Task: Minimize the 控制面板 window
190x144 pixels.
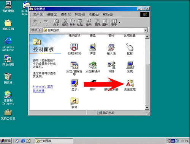Action: [139, 9]
